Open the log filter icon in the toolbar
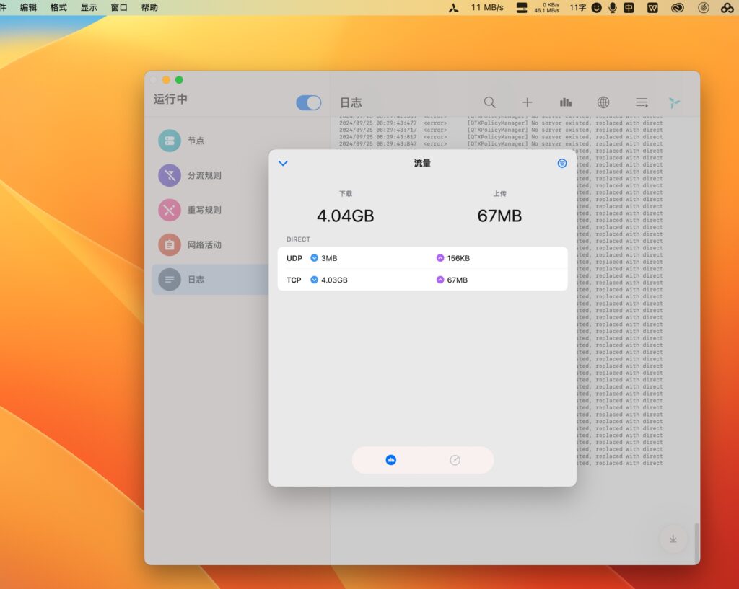Screen dimensions: 739x589 tap(642, 102)
